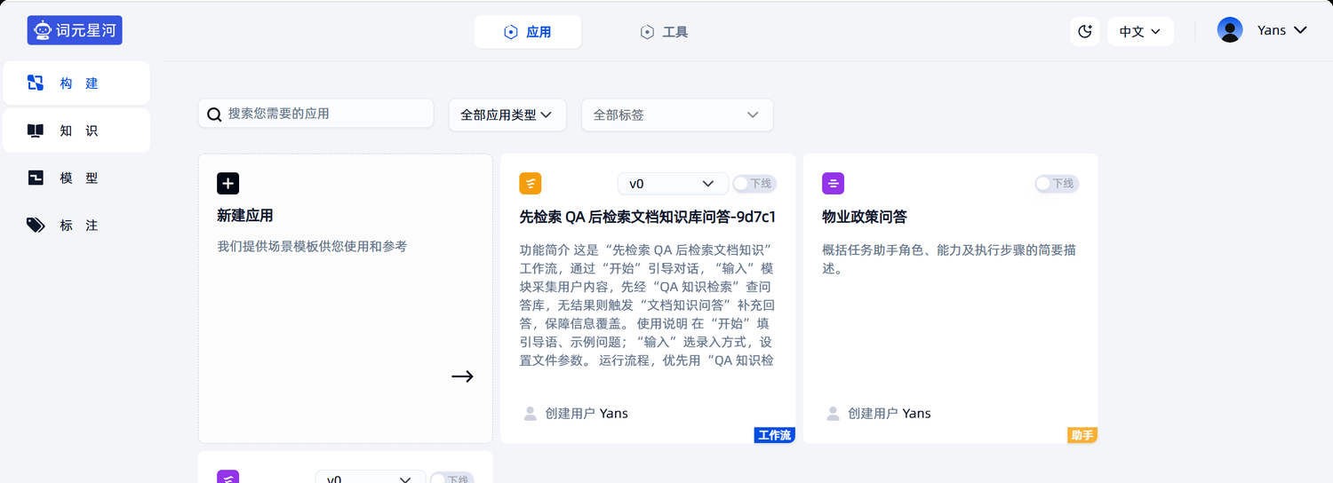Click orange workflow icon on 先检索 QA card

(531, 184)
